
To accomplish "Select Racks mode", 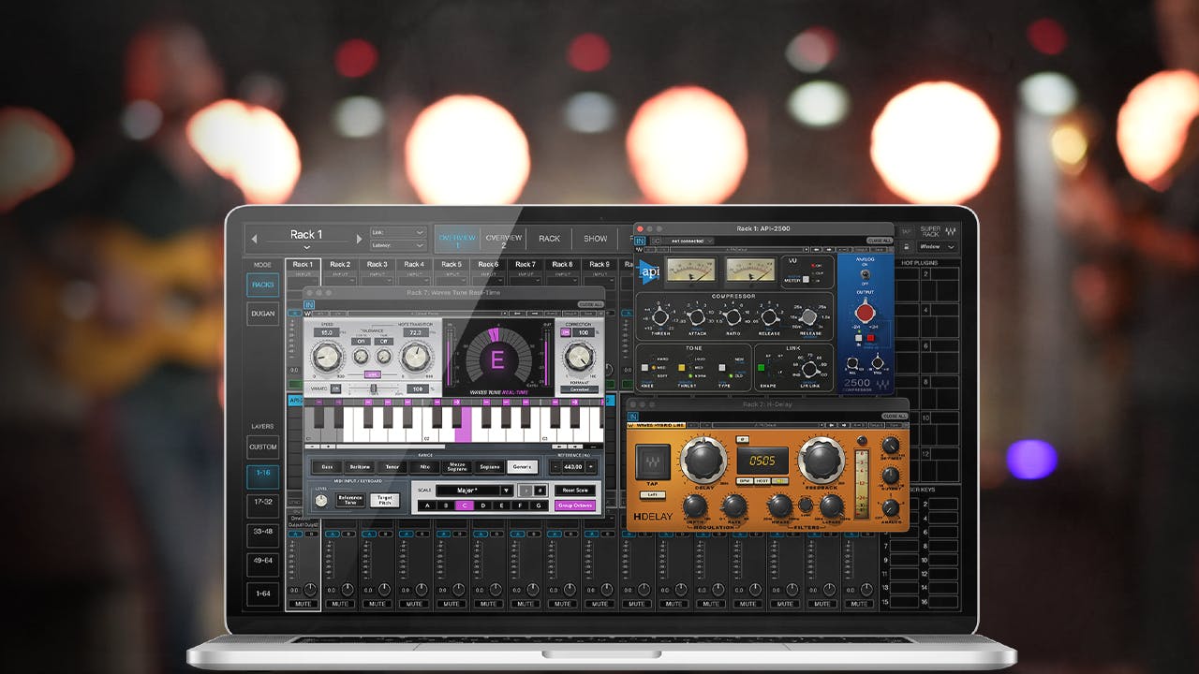I will tap(262, 285).
